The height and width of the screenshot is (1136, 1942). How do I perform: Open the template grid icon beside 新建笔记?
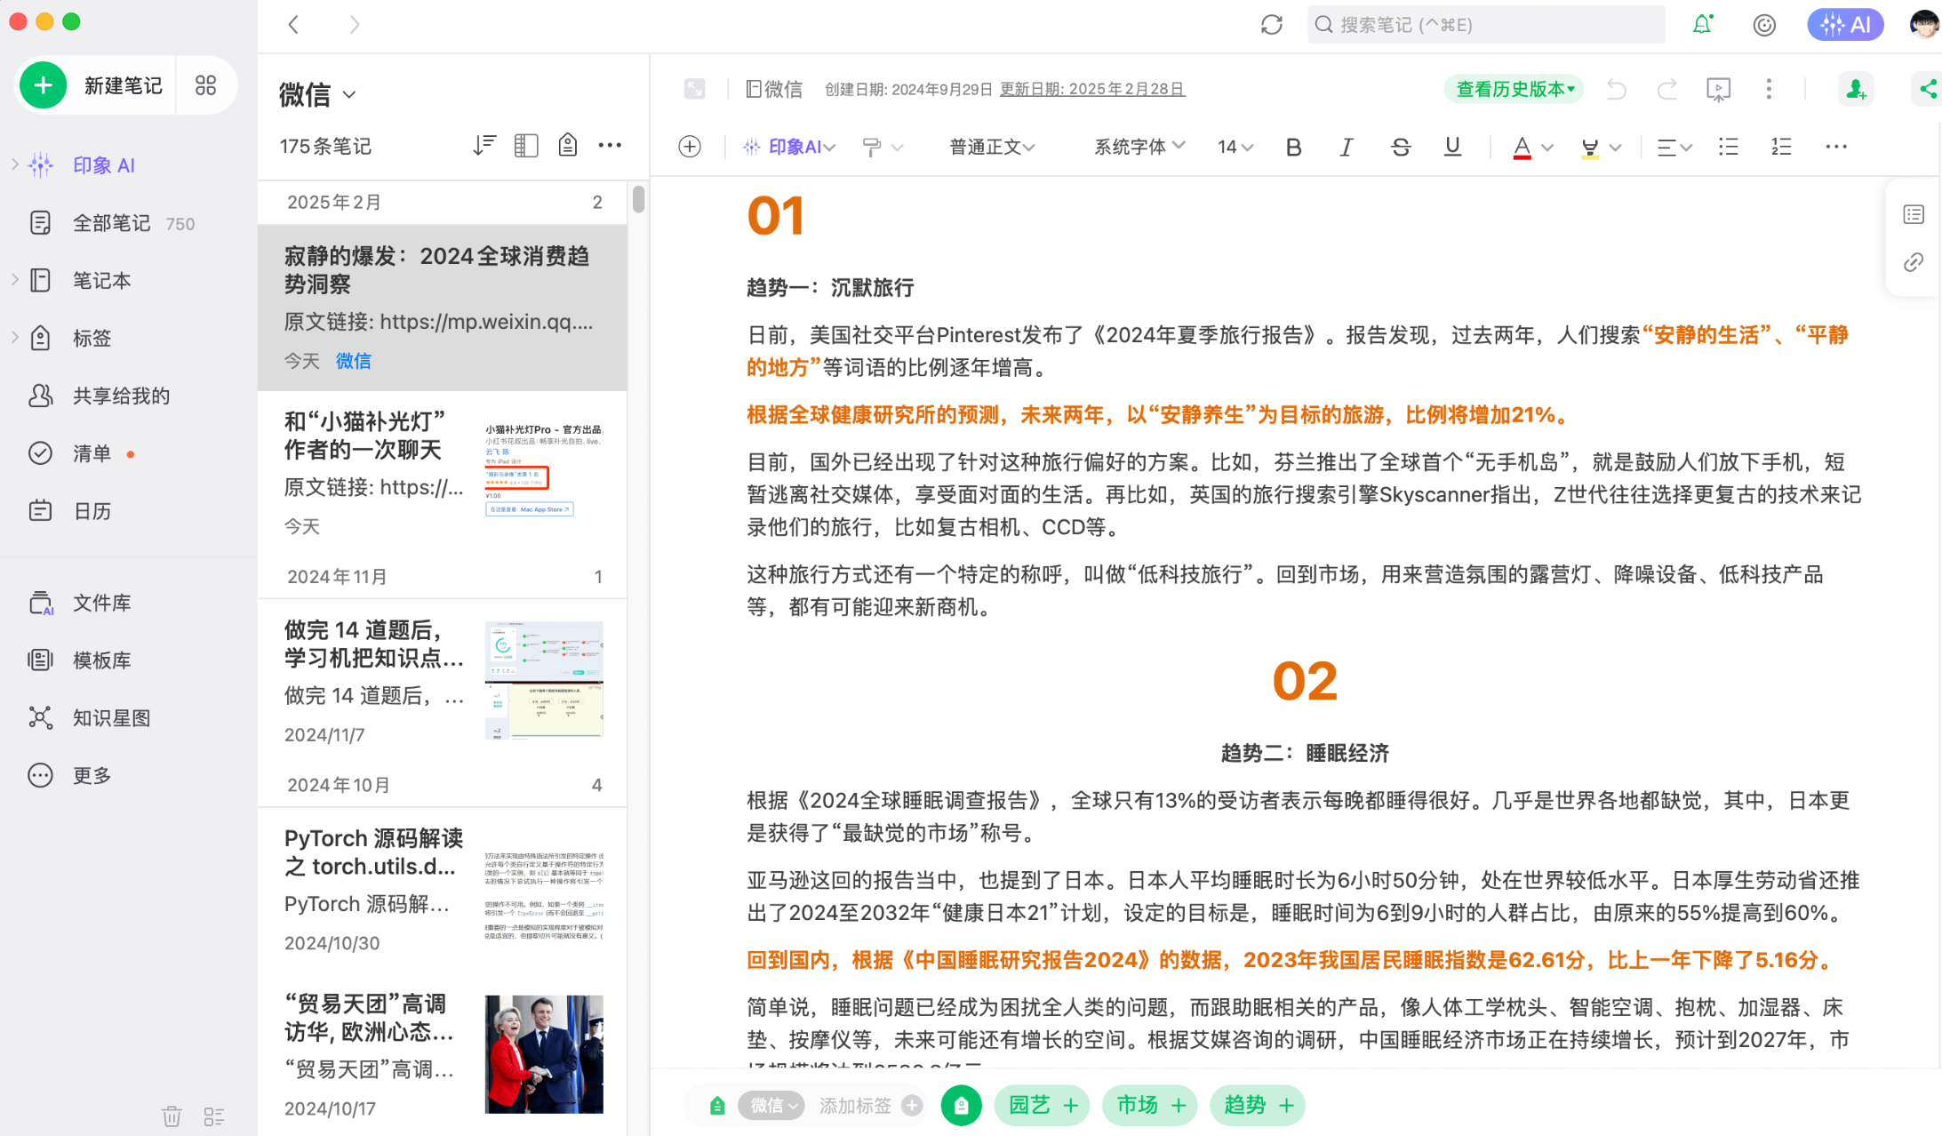coord(205,85)
